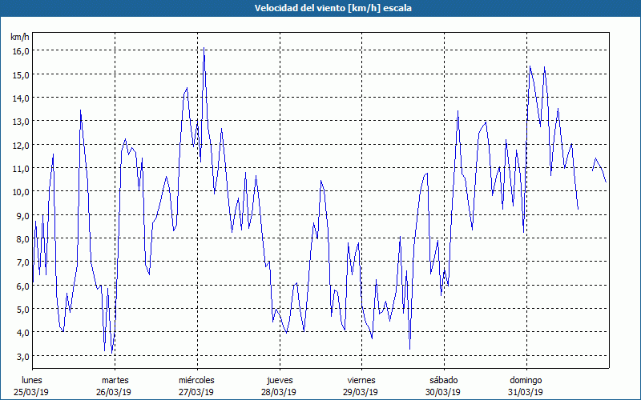Click the viernes day label
This screenshot has height=400, width=641.
[x=361, y=380]
